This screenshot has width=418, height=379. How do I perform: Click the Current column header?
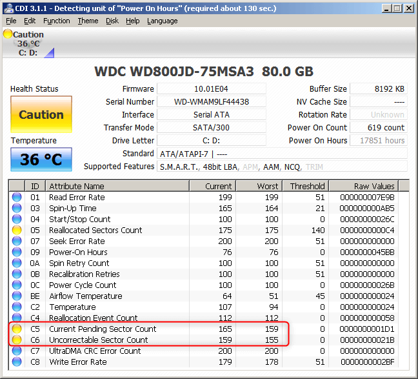[213, 186]
